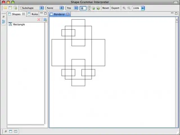Click the Reset button

tap(105, 8)
